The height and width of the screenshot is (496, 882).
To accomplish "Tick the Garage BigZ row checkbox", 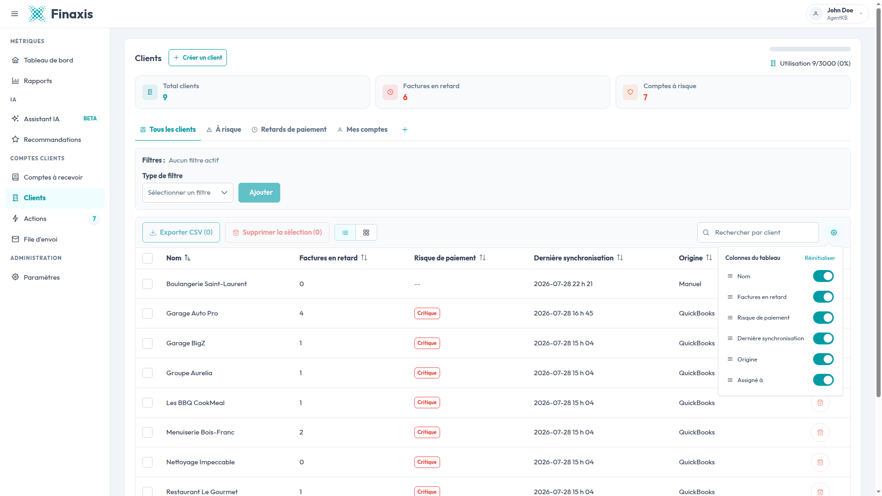I will pyautogui.click(x=147, y=344).
